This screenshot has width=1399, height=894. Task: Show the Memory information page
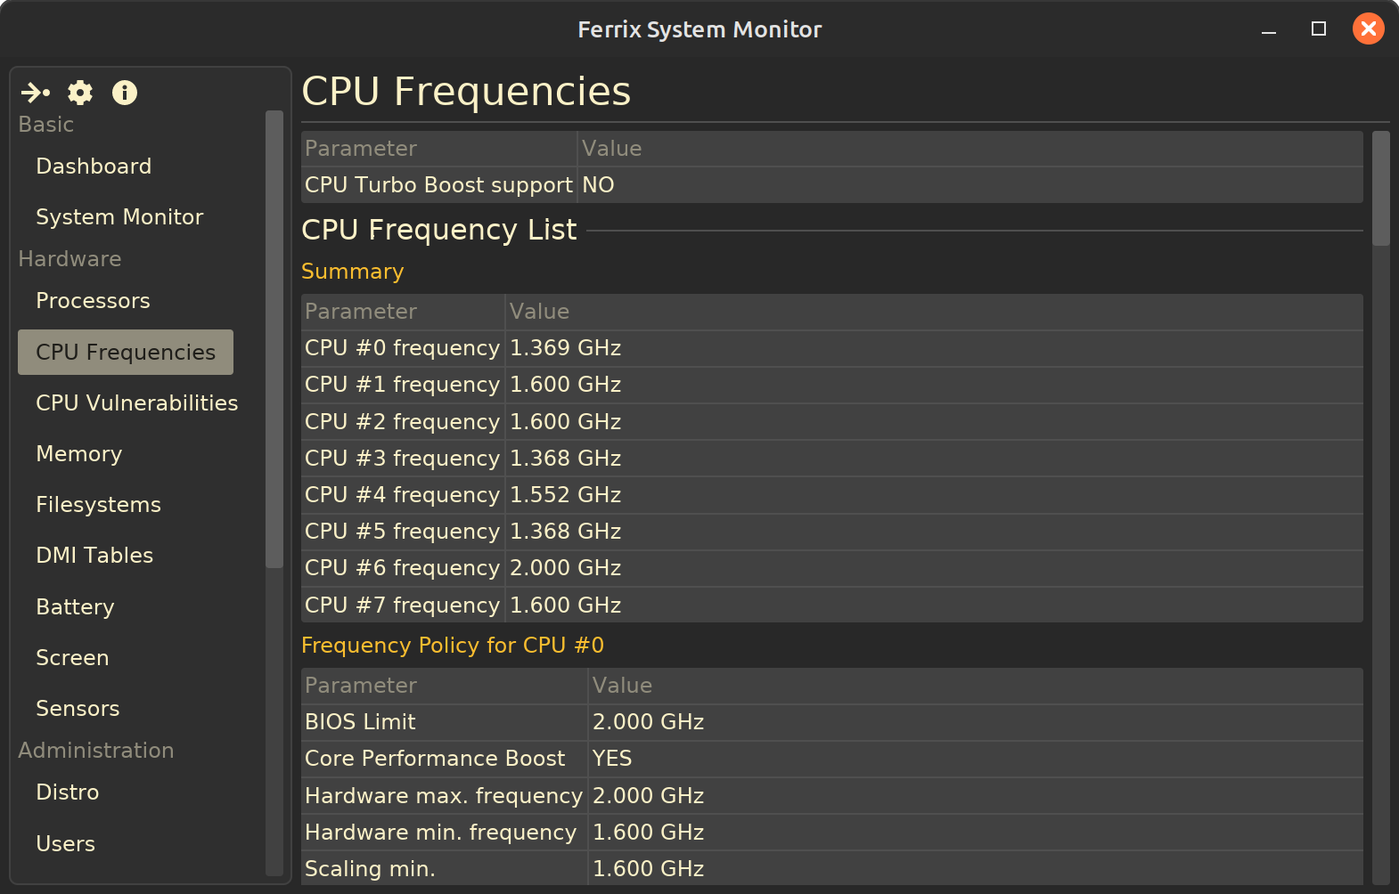(78, 454)
